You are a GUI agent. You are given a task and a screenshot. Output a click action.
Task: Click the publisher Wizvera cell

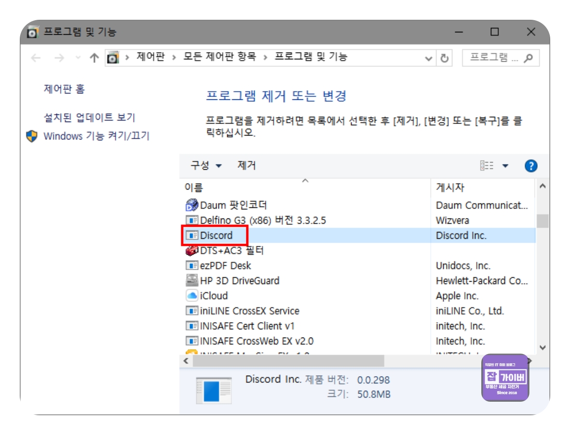click(x=452, y=220)
